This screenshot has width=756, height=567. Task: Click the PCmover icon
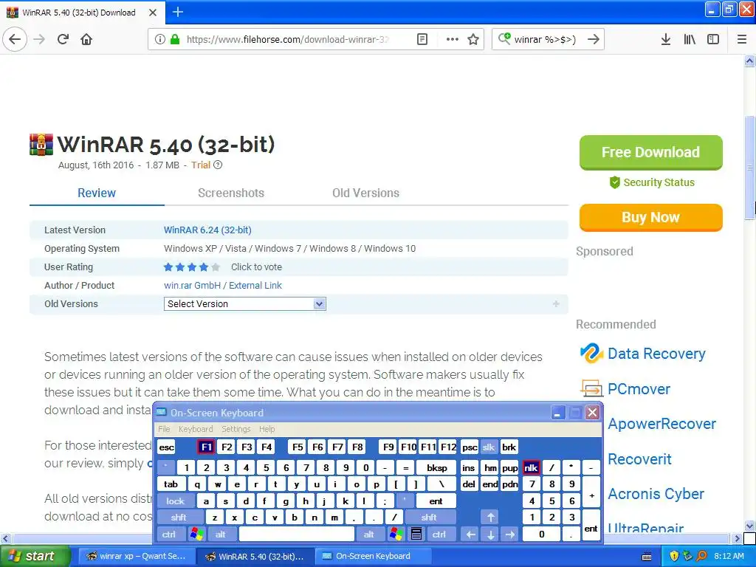tap(591, 388)
